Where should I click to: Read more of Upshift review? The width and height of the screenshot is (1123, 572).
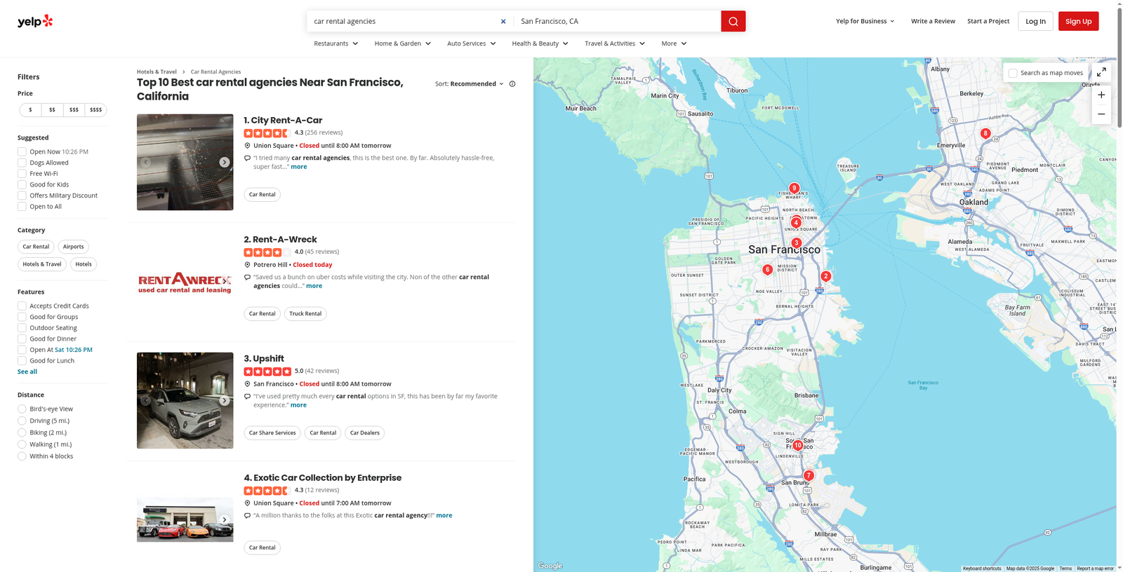pos(298,405)
